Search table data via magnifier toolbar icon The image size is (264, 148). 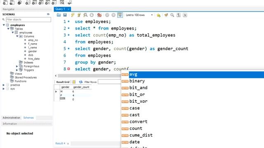pyautogui.click(x=62, y=2)
